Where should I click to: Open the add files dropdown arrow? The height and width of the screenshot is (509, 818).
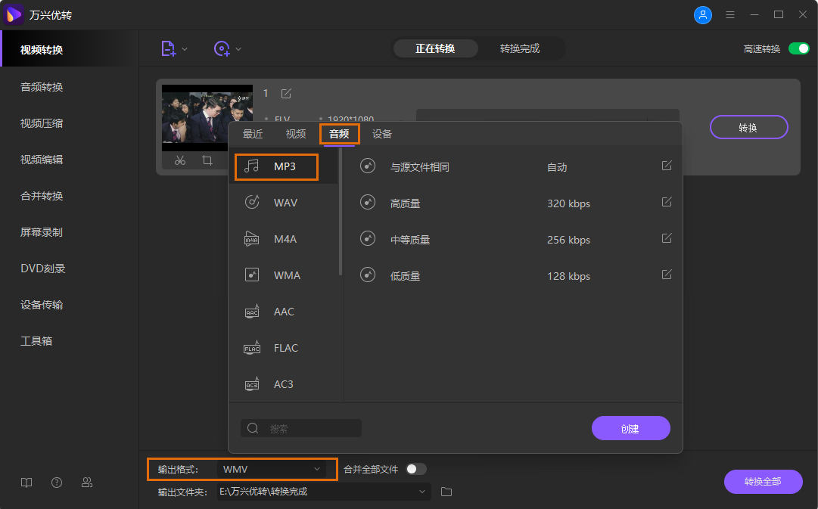tap(183, 48)
